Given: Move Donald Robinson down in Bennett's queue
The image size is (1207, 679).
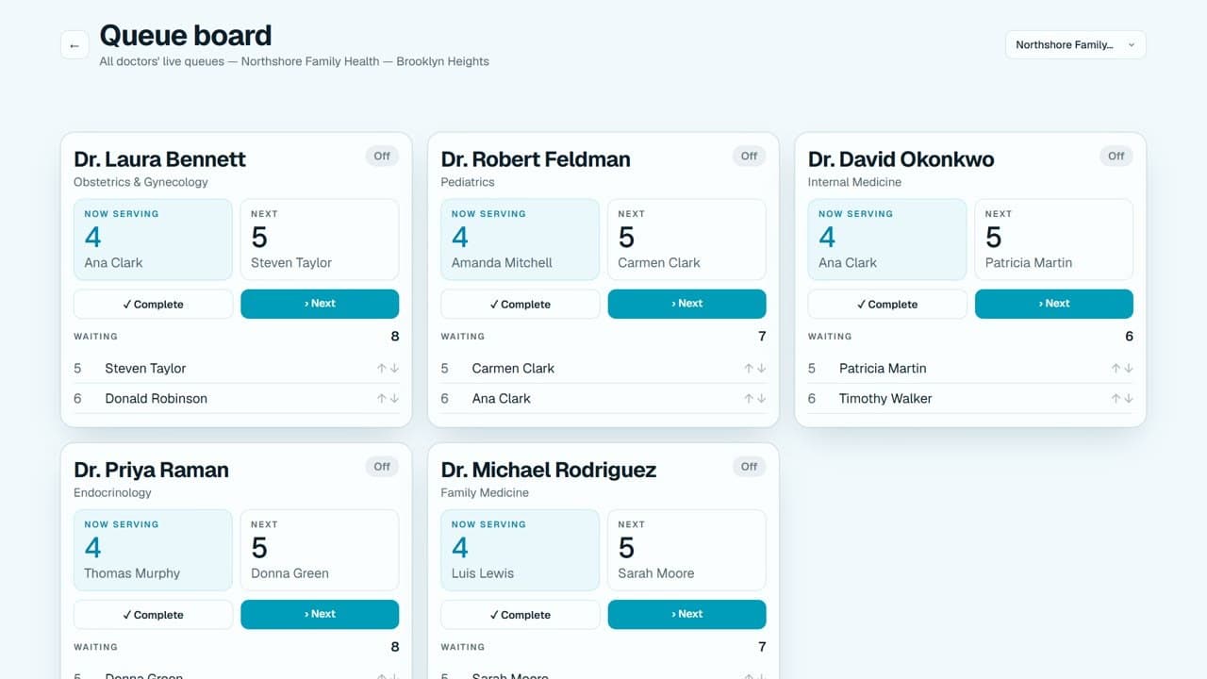Looking at the screenshot, I should pos(394,399).
